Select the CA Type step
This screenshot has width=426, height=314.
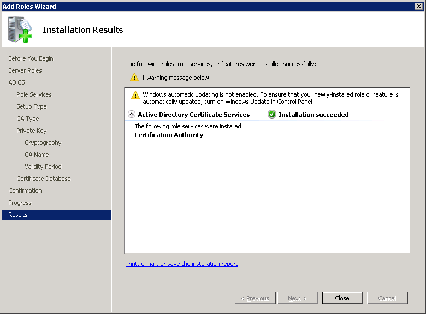28,119
